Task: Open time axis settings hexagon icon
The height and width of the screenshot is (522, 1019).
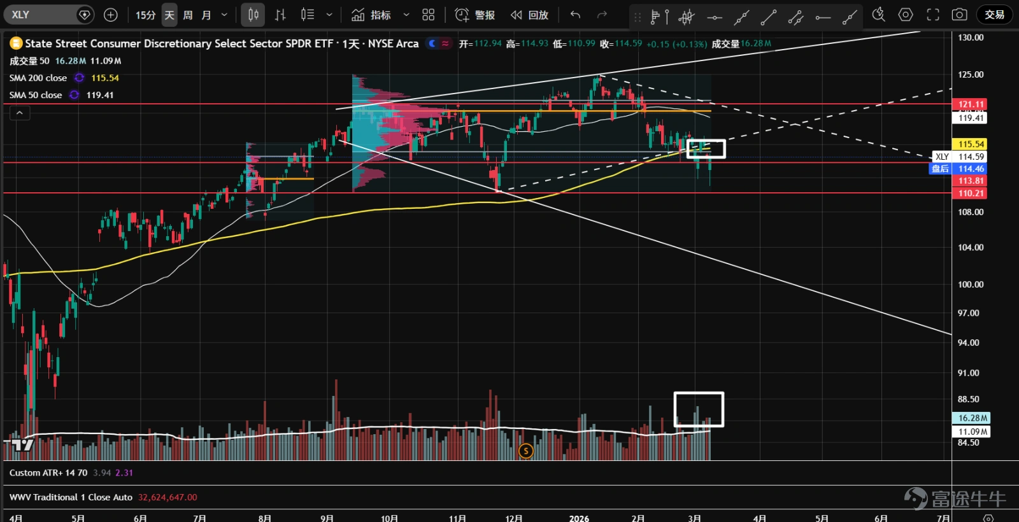Action: point(988,518)
